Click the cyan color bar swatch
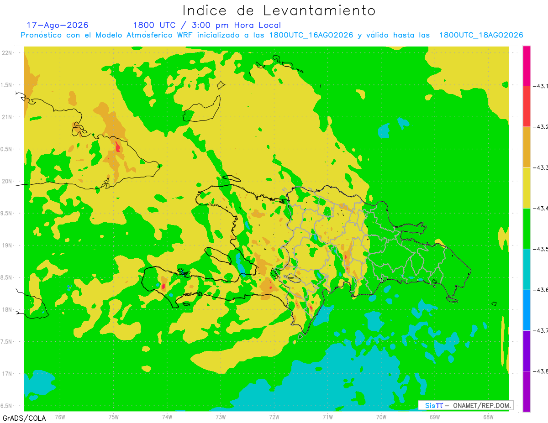 (x=527, y=269)
